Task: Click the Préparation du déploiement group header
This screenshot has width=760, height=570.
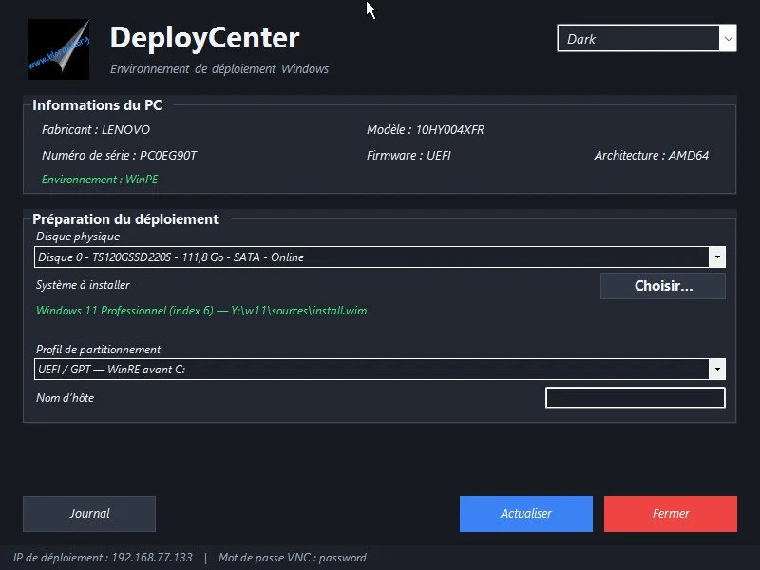Action: pyautogui.click(x=125, y=219)
